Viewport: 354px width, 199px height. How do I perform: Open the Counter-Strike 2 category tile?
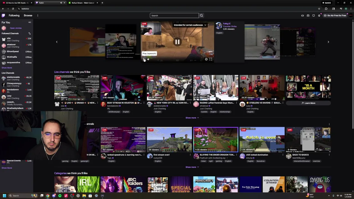point(274,184)
